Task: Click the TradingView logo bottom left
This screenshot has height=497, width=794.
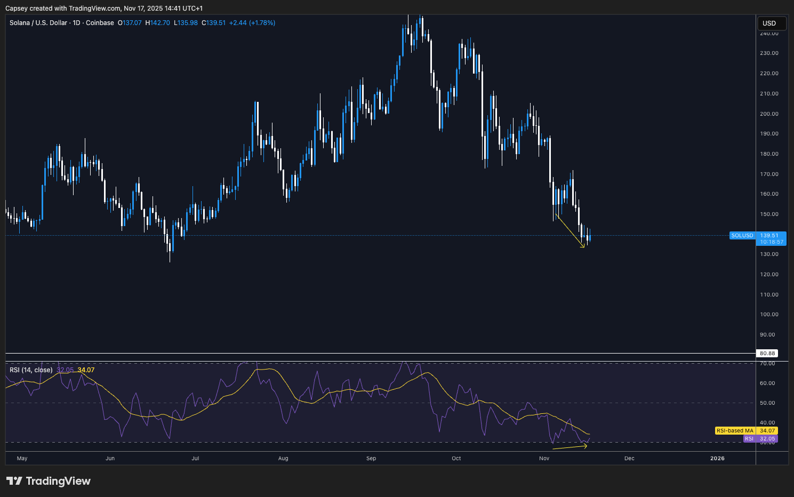Action: coord(48,481)
